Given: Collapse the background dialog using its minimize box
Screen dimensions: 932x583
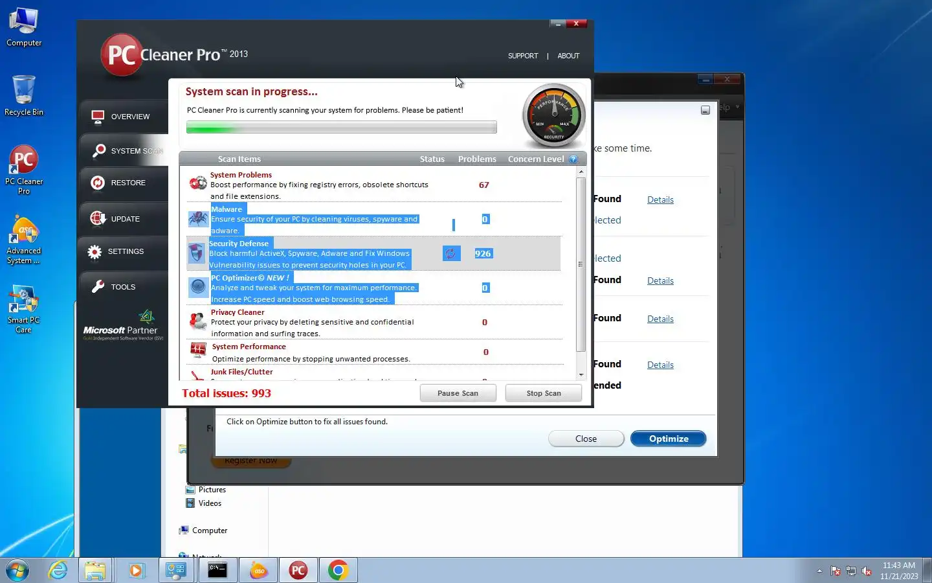Looking at the screenshot, I should tap(705, 110).
